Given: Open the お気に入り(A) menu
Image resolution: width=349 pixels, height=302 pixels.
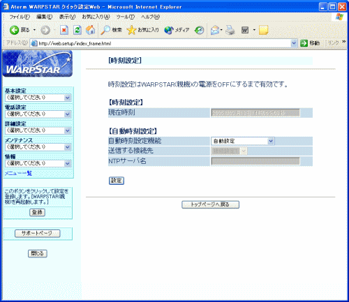Looking at the screenshot, I should click(96, 17).
